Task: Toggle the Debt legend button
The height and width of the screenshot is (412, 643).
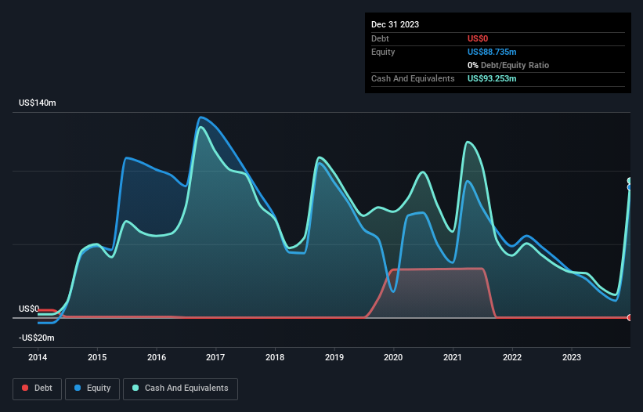Action: [x=37, y=389]
